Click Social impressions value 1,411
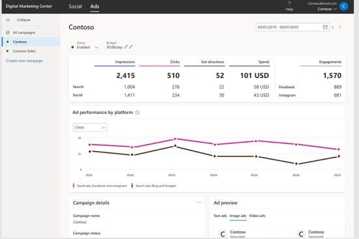 (x=129, y=95)
